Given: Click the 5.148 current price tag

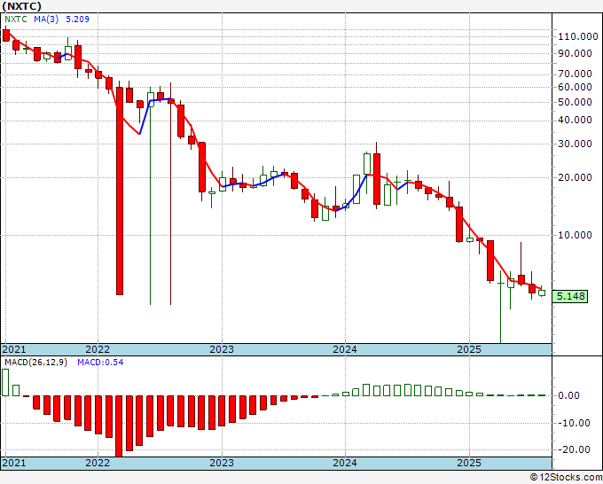Looking at the screenshot, I should point(570,296).
